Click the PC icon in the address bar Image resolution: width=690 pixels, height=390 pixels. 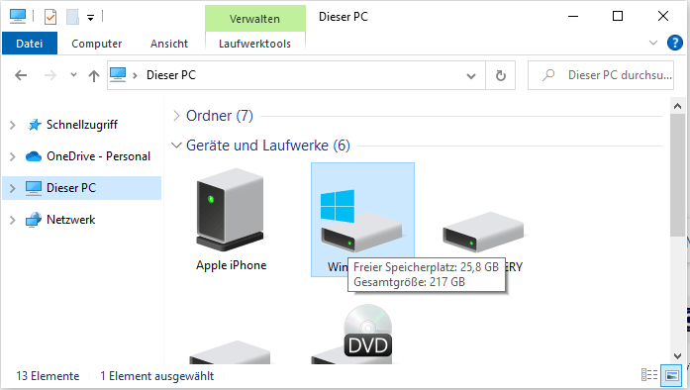[x=118, y=75]
